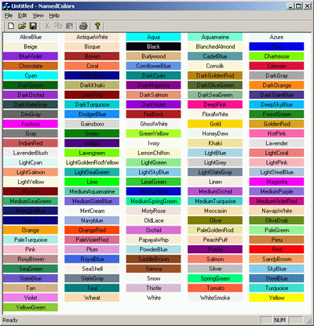Click the NUM indicator in status bar

tap(279, 320)
